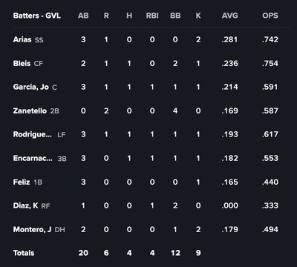Open Zanetello player profile

[x=30, y=111]
